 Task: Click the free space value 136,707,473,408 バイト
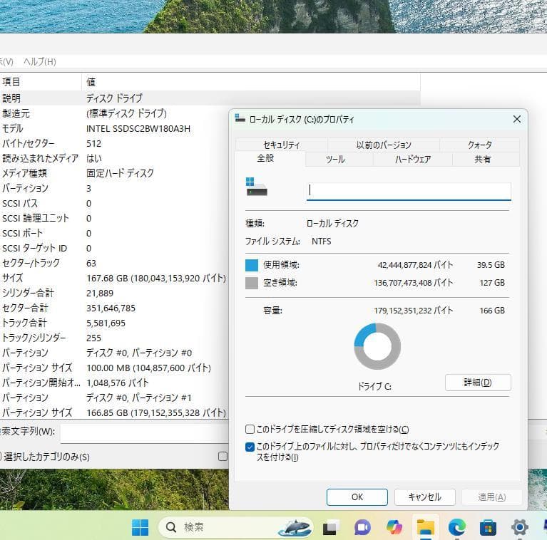[414, 283]
